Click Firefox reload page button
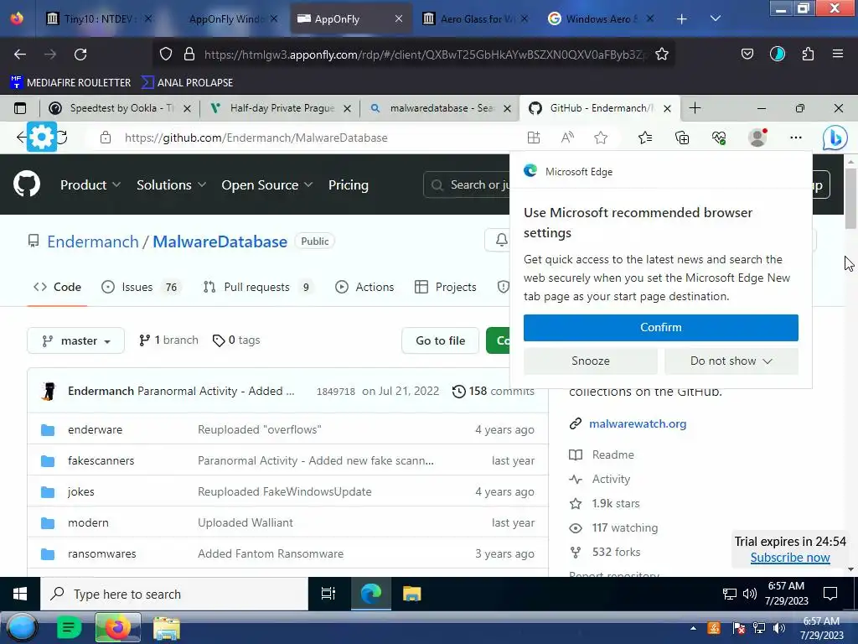Viewport: 858px width, 644px height. 80,55
